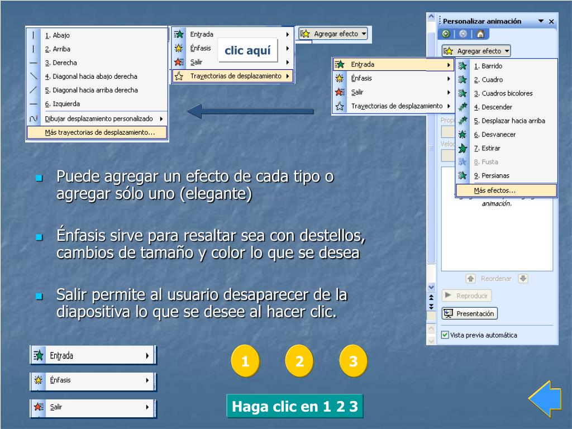
Task: Close the Personalizar animación pane
Action: pyautogui.click(x=551, y=21)
